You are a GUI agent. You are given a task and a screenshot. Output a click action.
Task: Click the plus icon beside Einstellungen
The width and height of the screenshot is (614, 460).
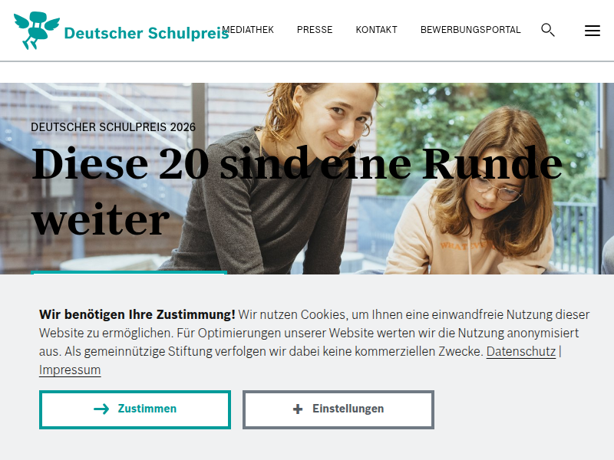click(x=298, y=409)
